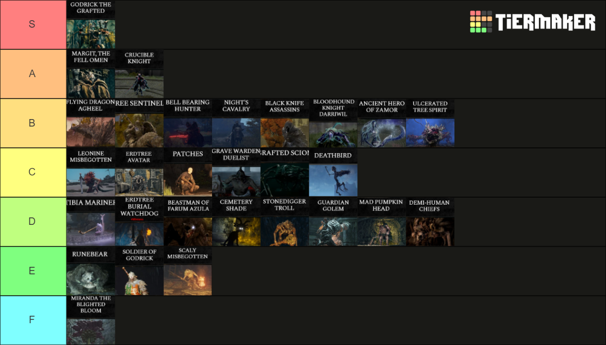Click the Godrick the Grafted boss card

(x=91, y=24)
